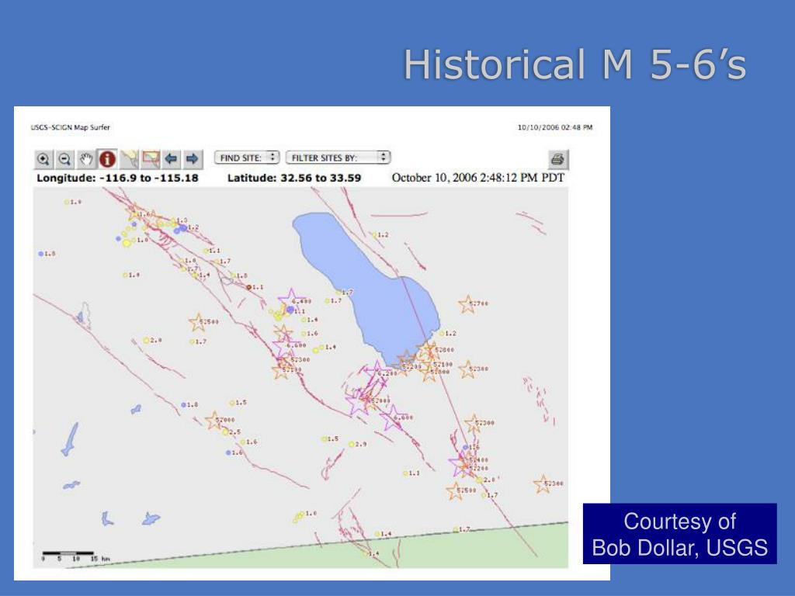Click the Courtesy of Bob Dollar box
795x596 pixels.
pyautogui.click(x=680, y=534)
